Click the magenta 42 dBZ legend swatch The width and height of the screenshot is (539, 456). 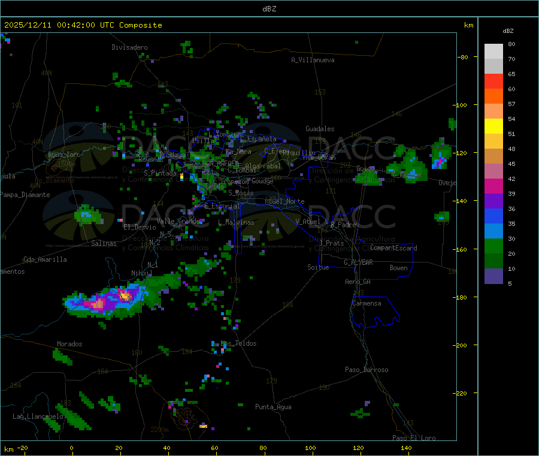[x=493, y=186]
